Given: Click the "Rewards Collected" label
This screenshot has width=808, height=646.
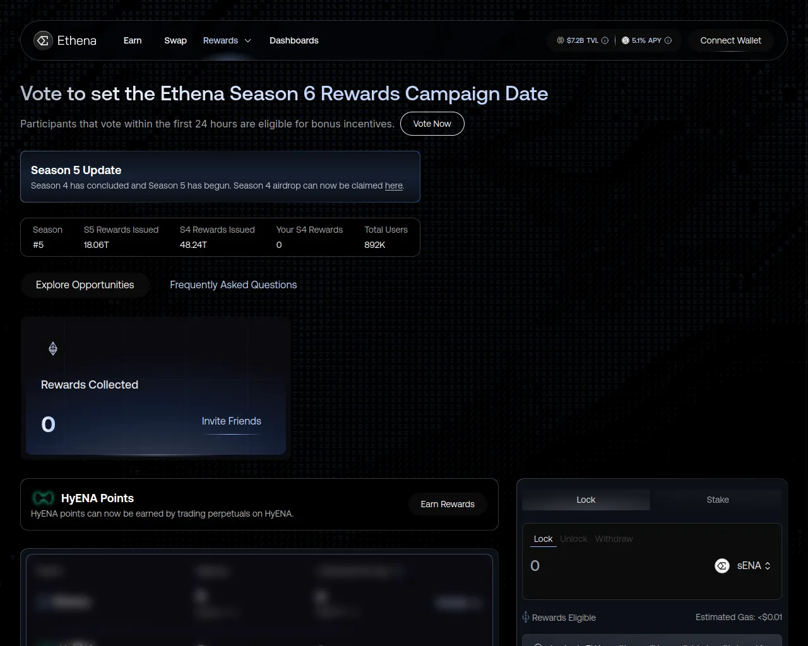Looking at the screenshot, I should click(x=90, y=385).
